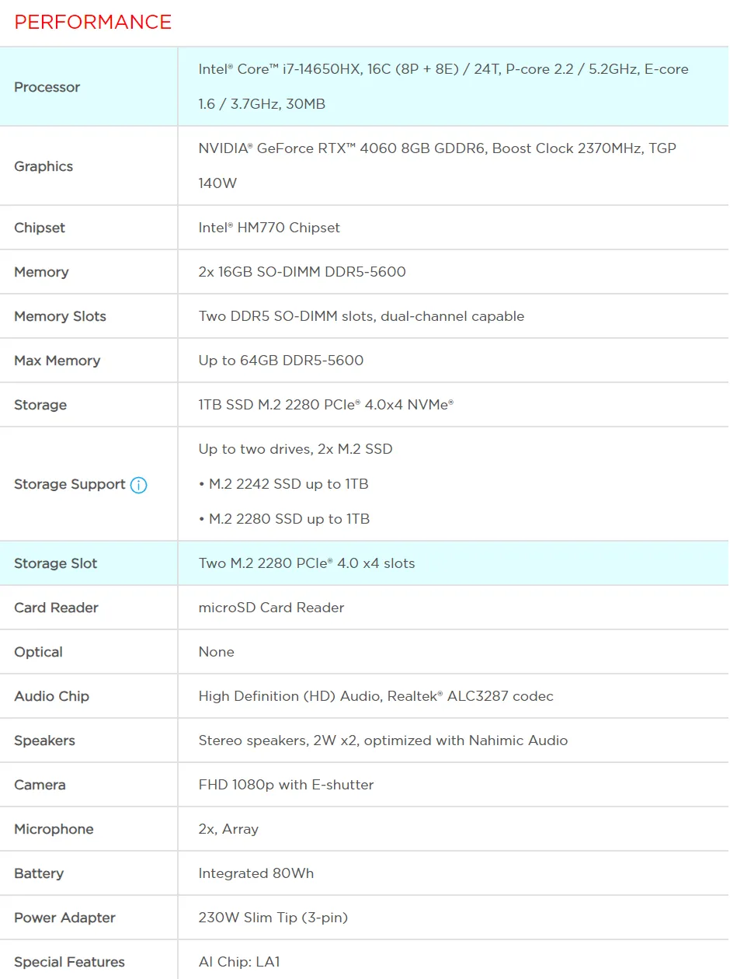Viewport: 730px width, 979px height.
Task: Select the "Microphone" row label
Action: 54,829
